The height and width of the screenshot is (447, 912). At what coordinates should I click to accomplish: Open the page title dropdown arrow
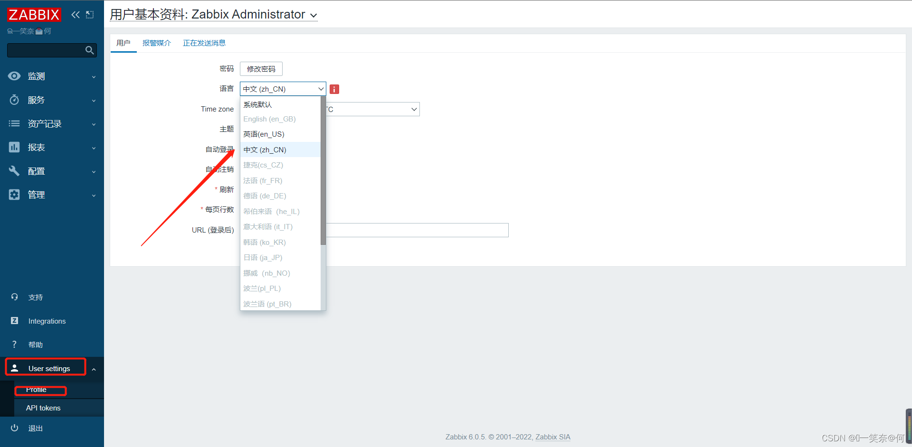[x=313, y=16]
